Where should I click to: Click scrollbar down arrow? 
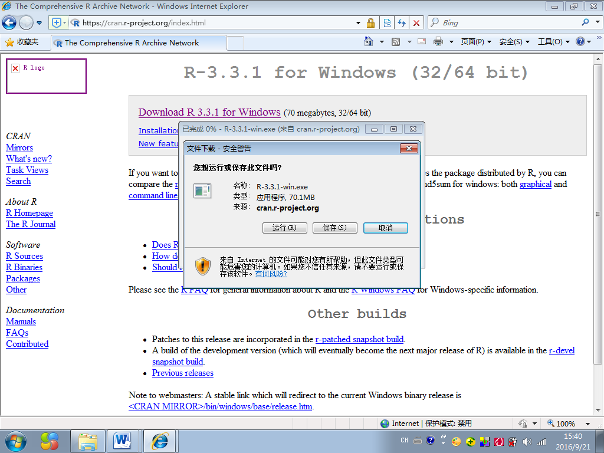click(x=598, y=411)
